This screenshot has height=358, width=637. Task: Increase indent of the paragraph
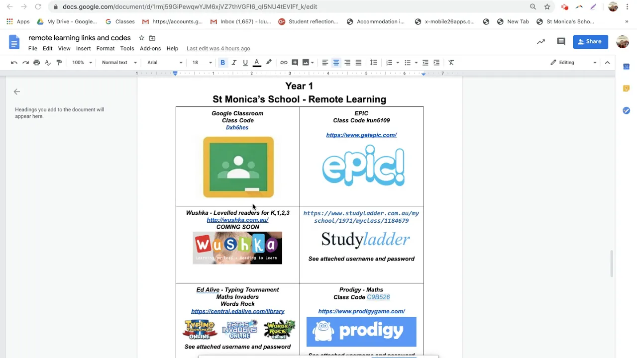[x=436, y=63]
